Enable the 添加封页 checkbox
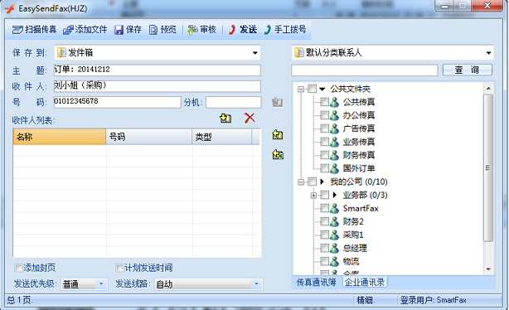 click(18, 268)
